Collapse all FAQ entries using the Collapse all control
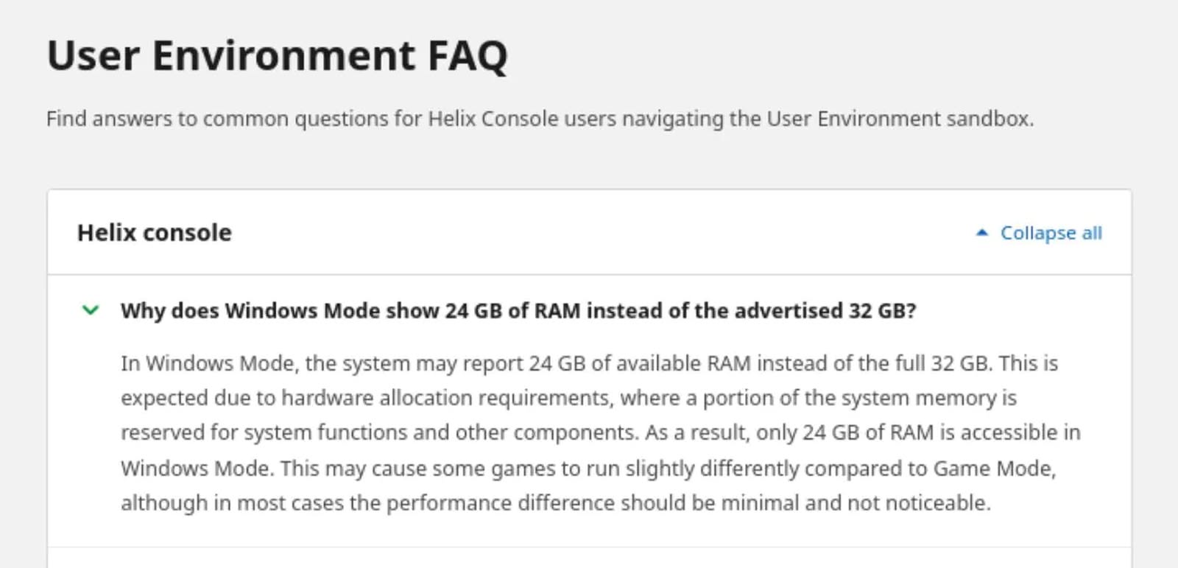This screenshot has width=1178, height=568. coord(1050,233)
